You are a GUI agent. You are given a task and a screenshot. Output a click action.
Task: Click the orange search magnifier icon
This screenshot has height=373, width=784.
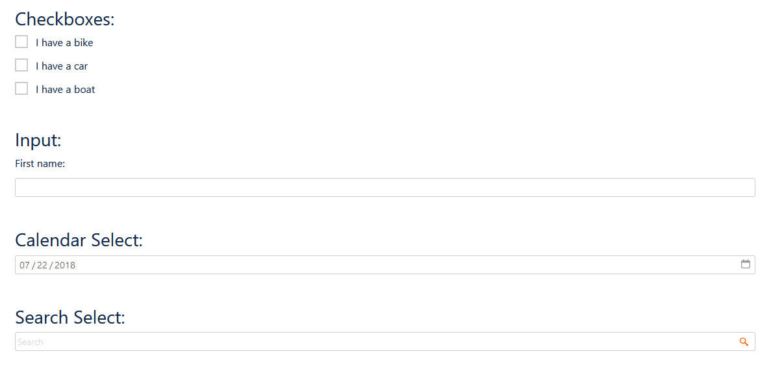[744, 342]
